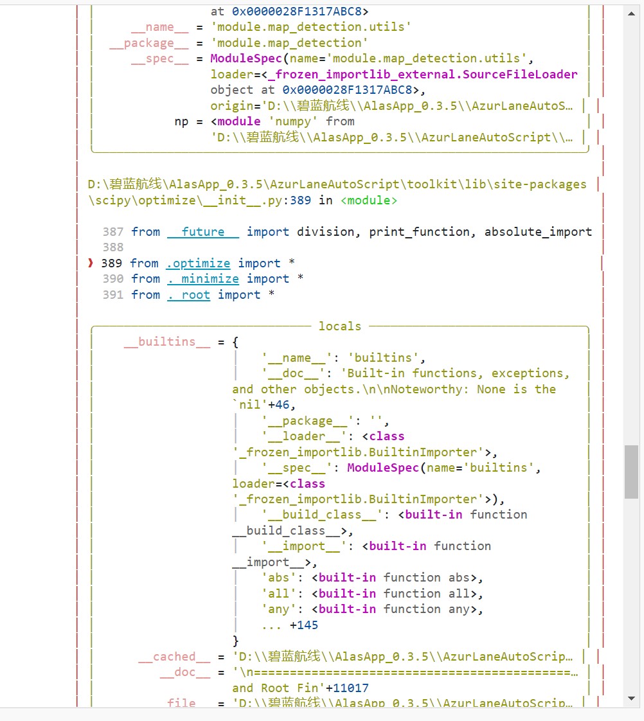Click the 'locals' panel title

pyautogui.click(x=340, y=326)
